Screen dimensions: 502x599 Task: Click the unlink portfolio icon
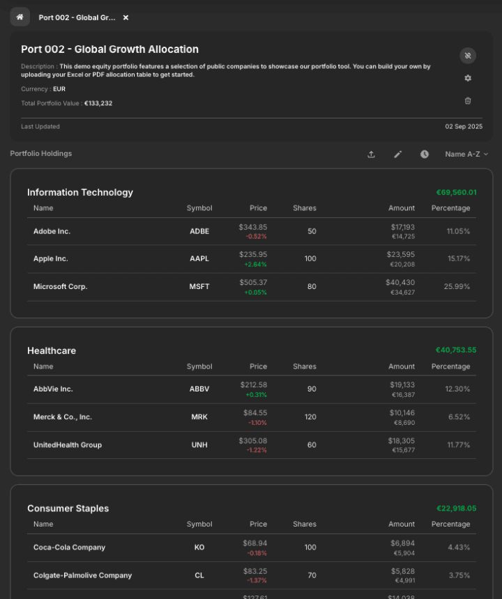coord(468,56)
